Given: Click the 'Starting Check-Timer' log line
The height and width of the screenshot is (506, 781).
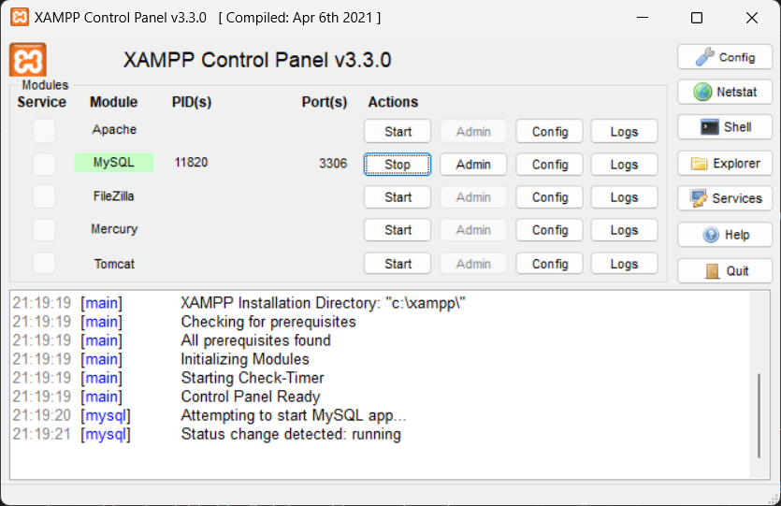Looking at the screenshot, I should [253, 378].
